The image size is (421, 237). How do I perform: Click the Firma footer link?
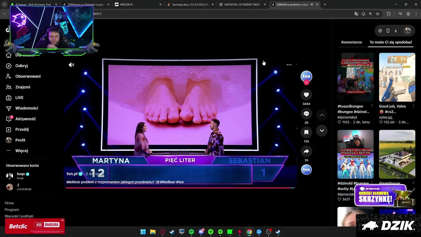click(x=9, y=203)
